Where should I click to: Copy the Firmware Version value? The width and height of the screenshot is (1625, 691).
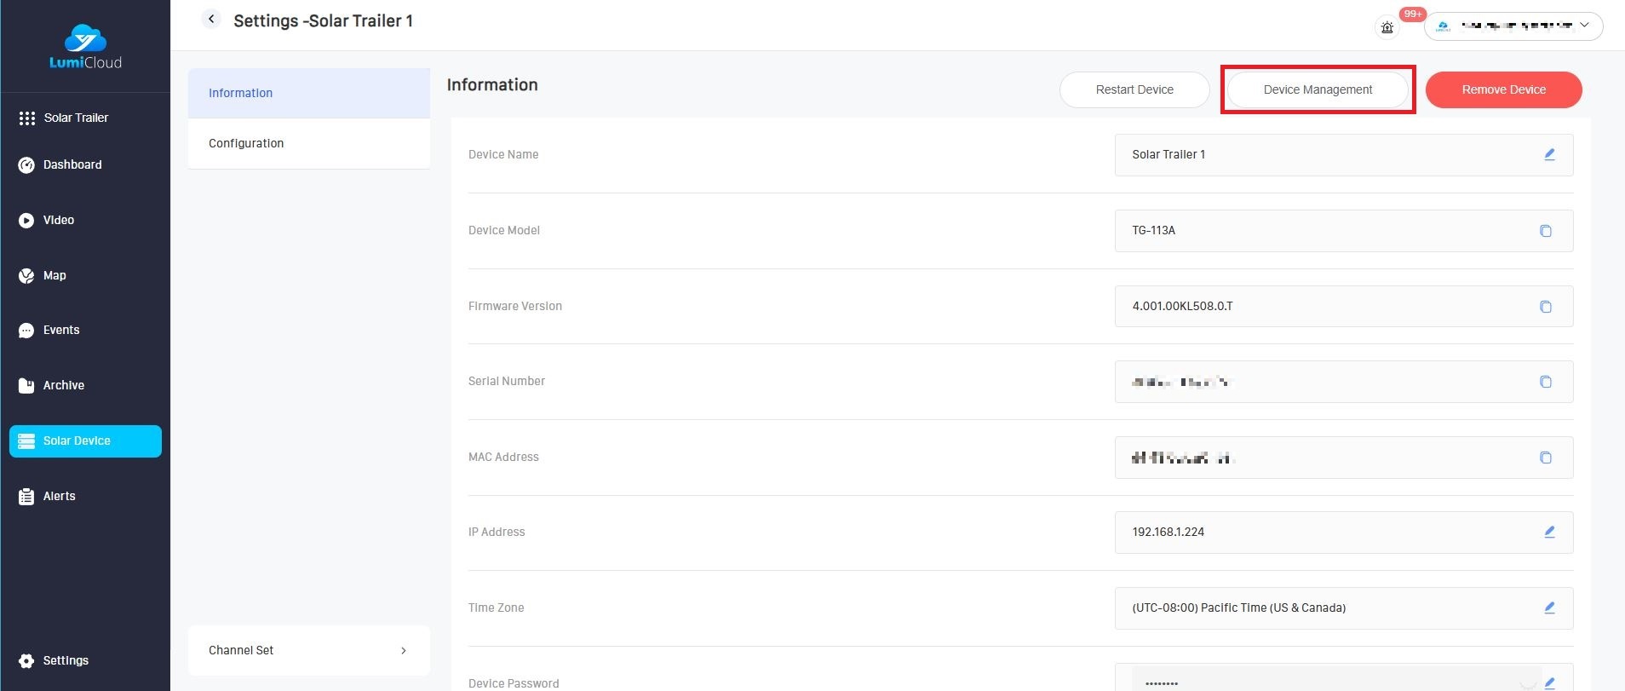[1545, 307]
